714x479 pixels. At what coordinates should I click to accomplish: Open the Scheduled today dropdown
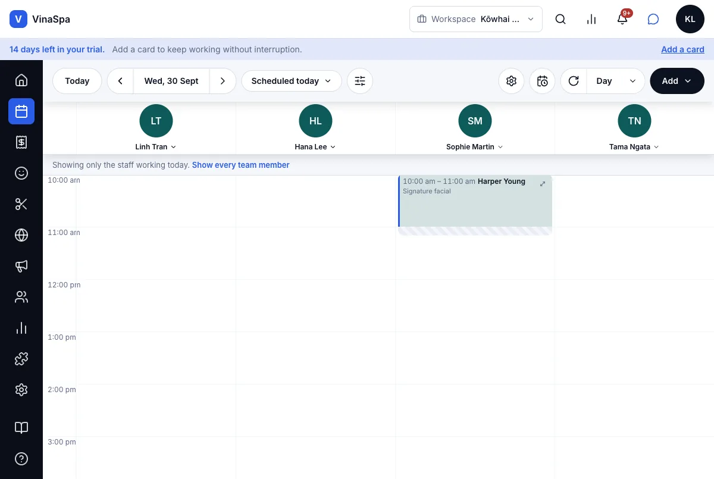[292, 81]
